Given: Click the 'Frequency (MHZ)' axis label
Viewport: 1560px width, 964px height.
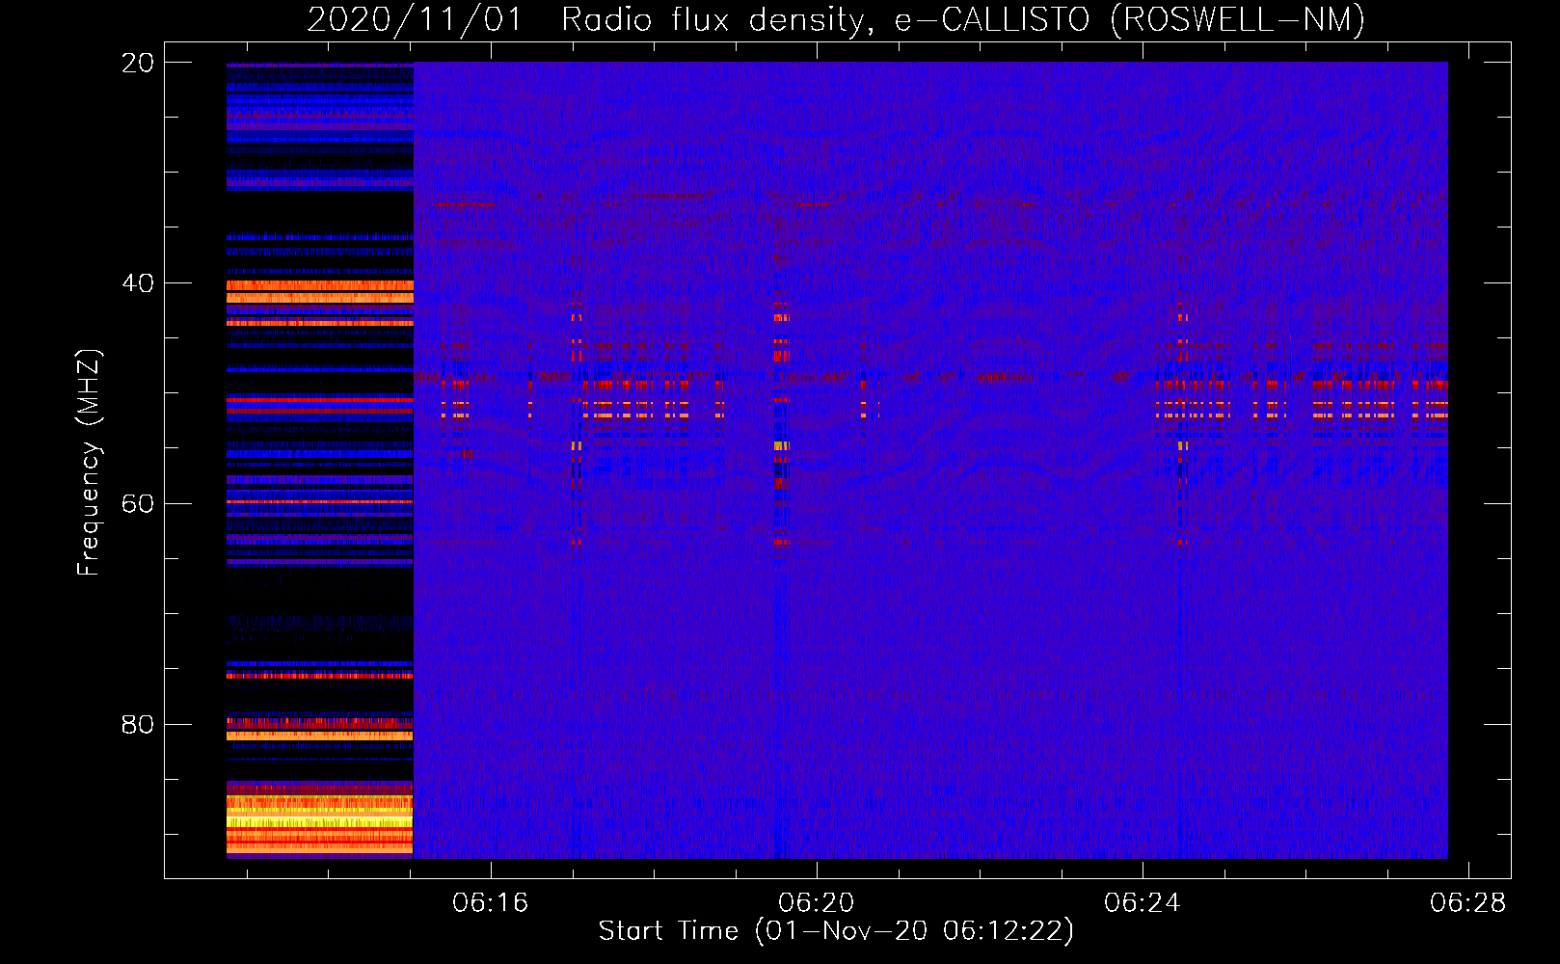Looking at the screenshot, I should tap(89, 463).
